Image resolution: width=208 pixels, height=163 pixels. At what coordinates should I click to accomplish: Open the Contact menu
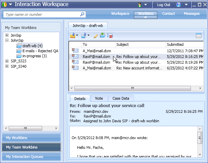click(x=168, y=14)
